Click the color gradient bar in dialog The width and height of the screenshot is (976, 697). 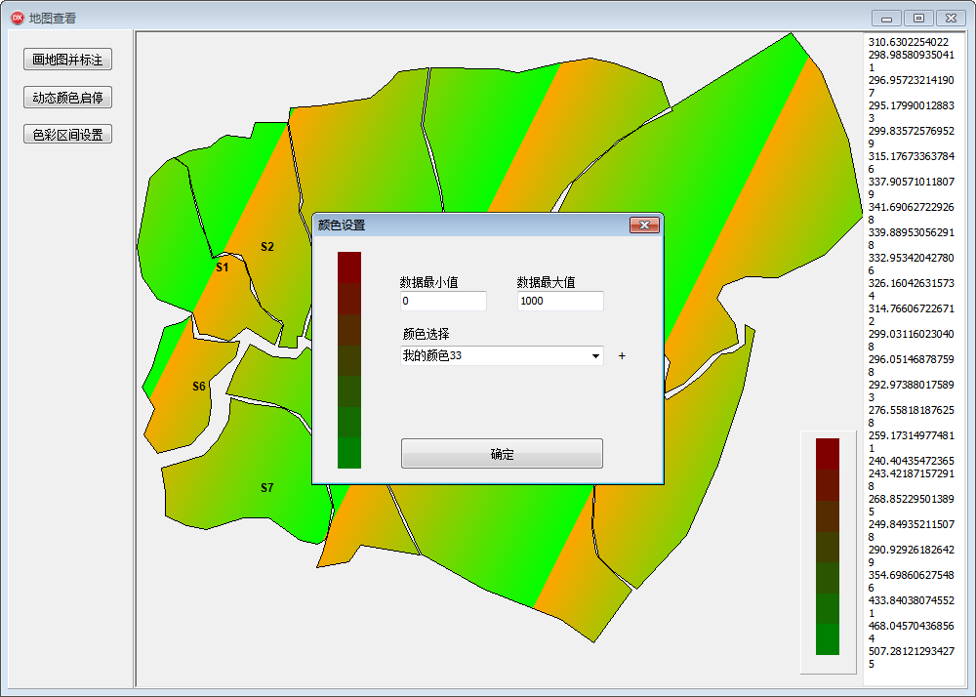(349, 359)
